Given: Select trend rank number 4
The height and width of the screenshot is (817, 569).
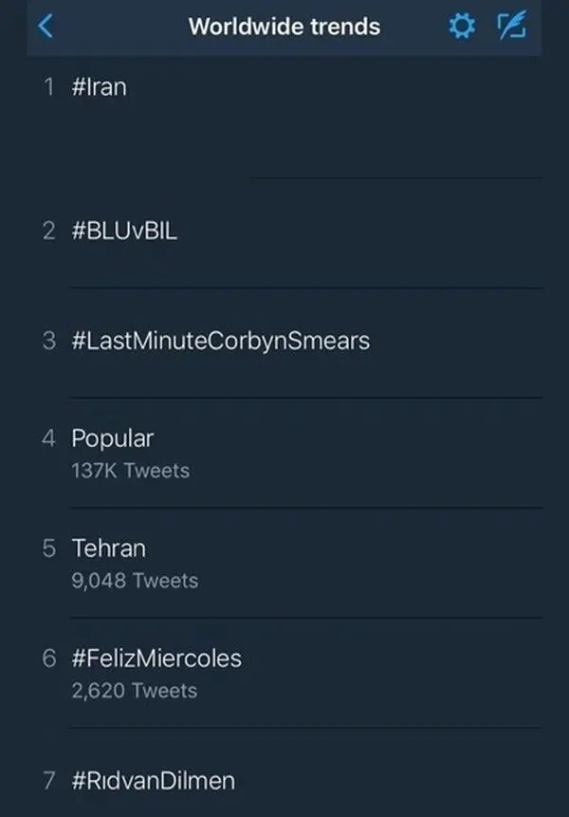Looking at the screenshot, I should click(49, 438).
